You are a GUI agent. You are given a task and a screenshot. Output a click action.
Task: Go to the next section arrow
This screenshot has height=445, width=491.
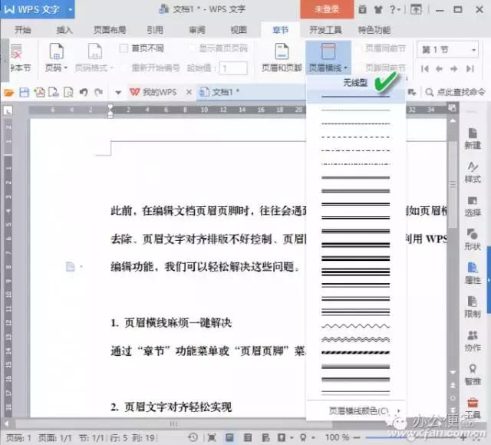pyautogui.click(x=453, y=68)
